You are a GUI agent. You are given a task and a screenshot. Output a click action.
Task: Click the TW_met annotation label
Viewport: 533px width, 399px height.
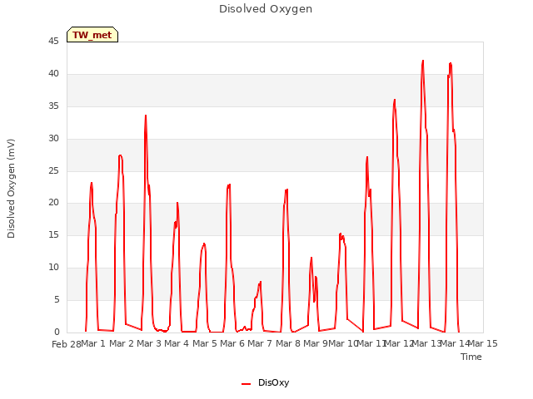click(x=92, y=35)
